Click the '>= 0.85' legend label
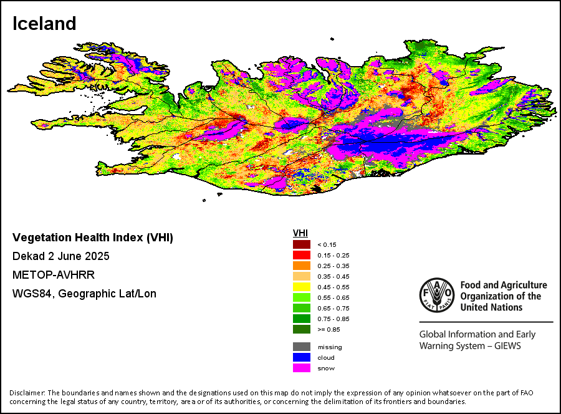 tap(328, 330)
